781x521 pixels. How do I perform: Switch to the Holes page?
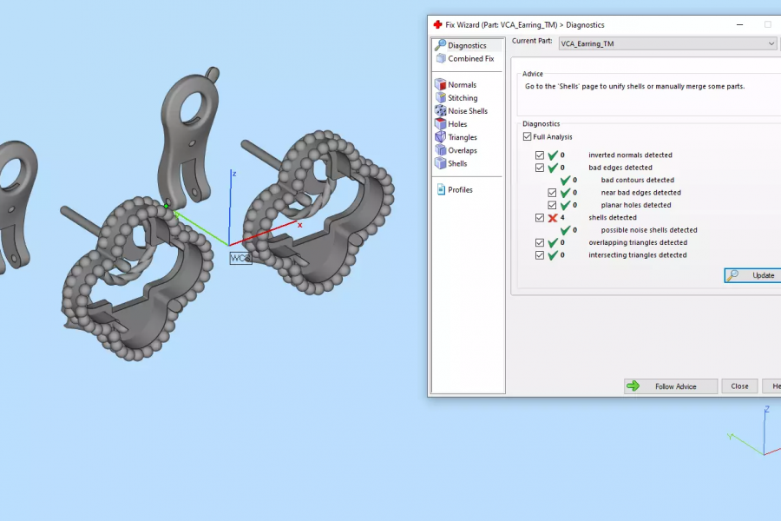(x=457, y=124)
